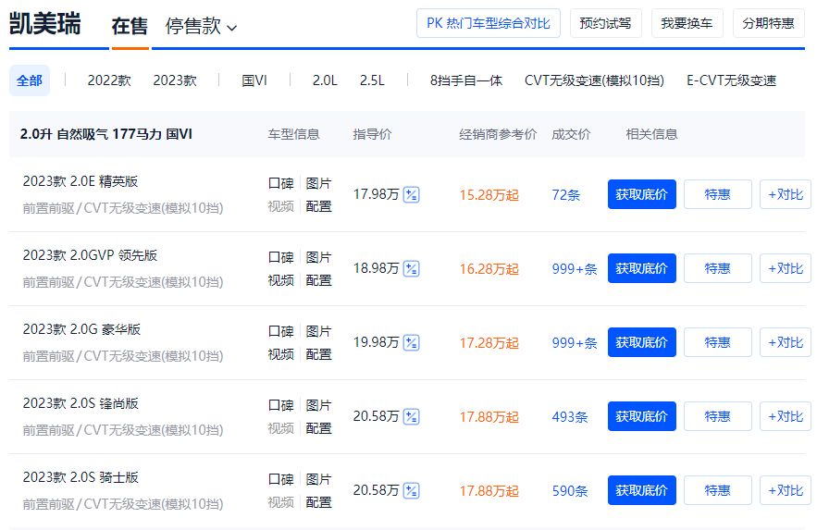Filter by E-CVT无级变速
This screenshot has height=530, width=817.
pos(731,80)
